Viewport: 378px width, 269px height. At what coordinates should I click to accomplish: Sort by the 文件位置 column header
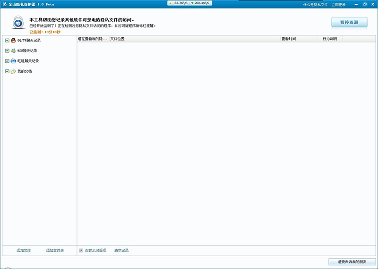click(195, 39)
